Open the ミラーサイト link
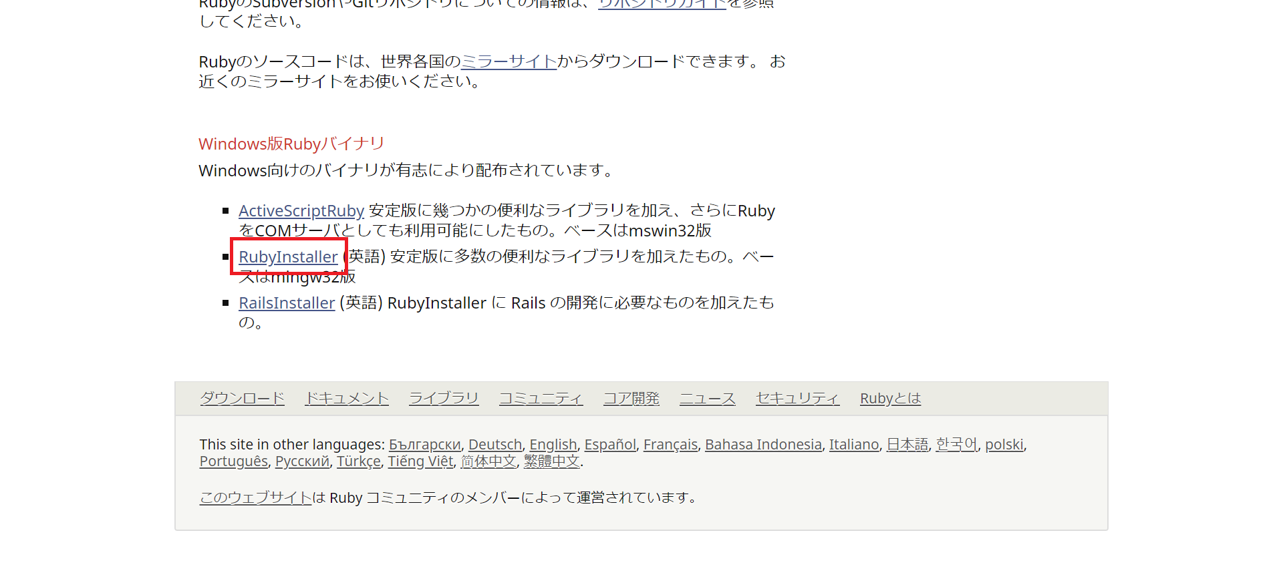 pos(509,61)
